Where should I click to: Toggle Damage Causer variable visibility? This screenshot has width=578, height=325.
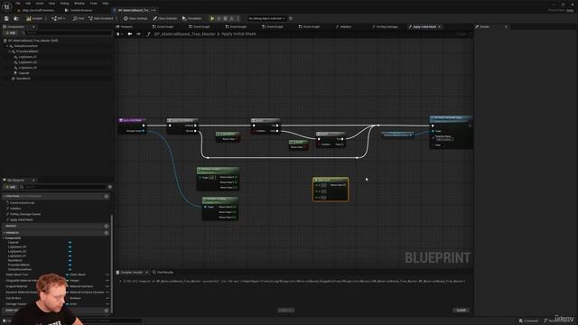pos(107,304)
